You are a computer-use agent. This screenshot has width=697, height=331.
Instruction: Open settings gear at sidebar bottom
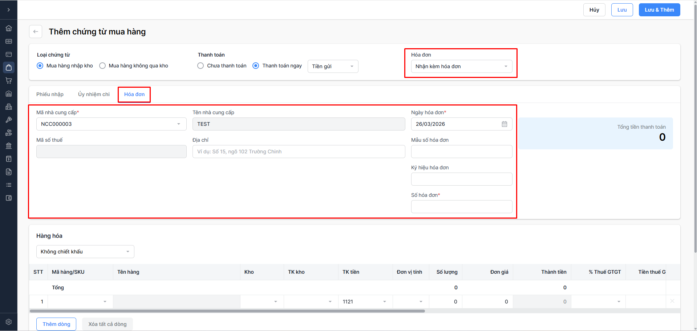pyautogui.click(x=9, y=322)
